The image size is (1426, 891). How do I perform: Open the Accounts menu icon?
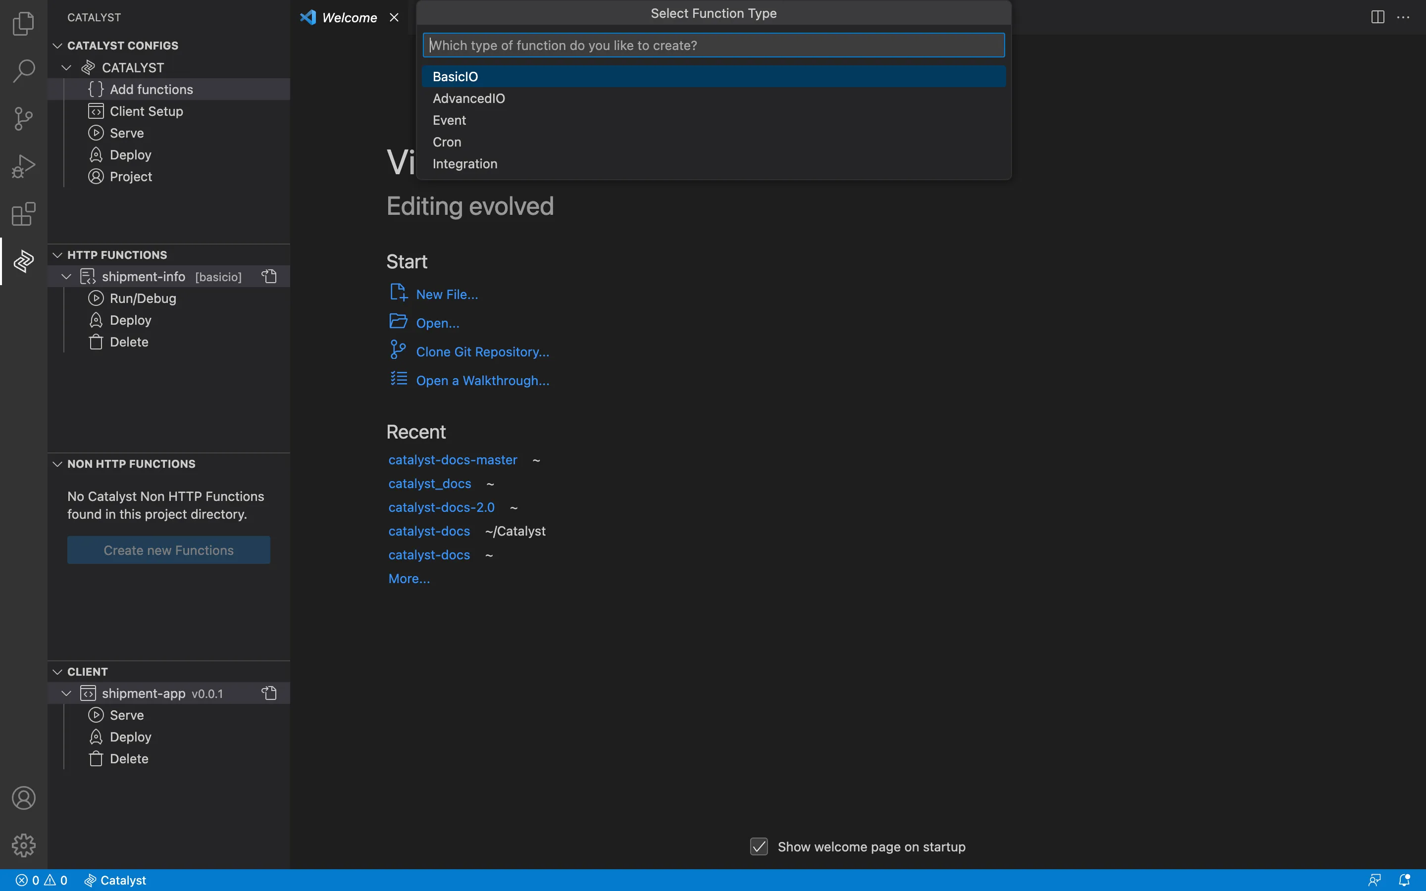coord(24,798)
